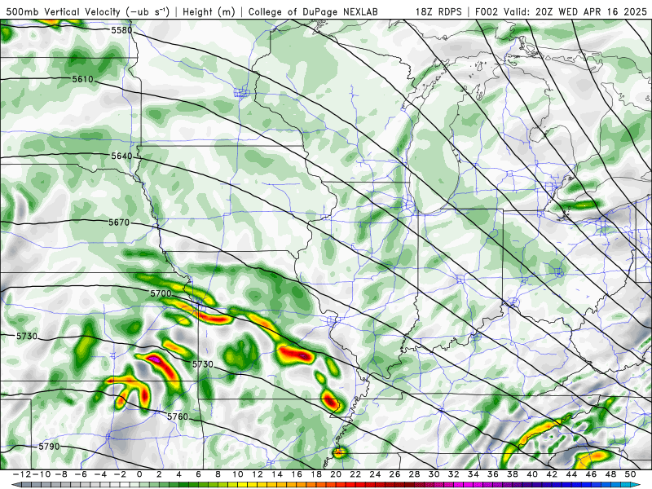Click the 5580 height contour label
Image resolution: width=652 pixels, height=489 pixels.
click(121, 30)
